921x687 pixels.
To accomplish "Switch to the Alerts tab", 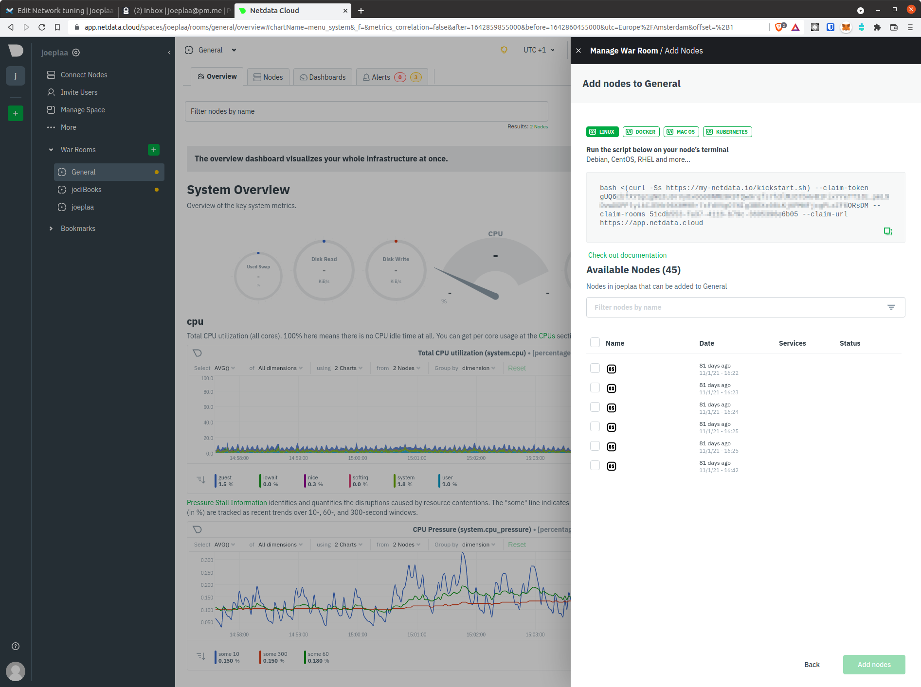I will click(392, 77).
